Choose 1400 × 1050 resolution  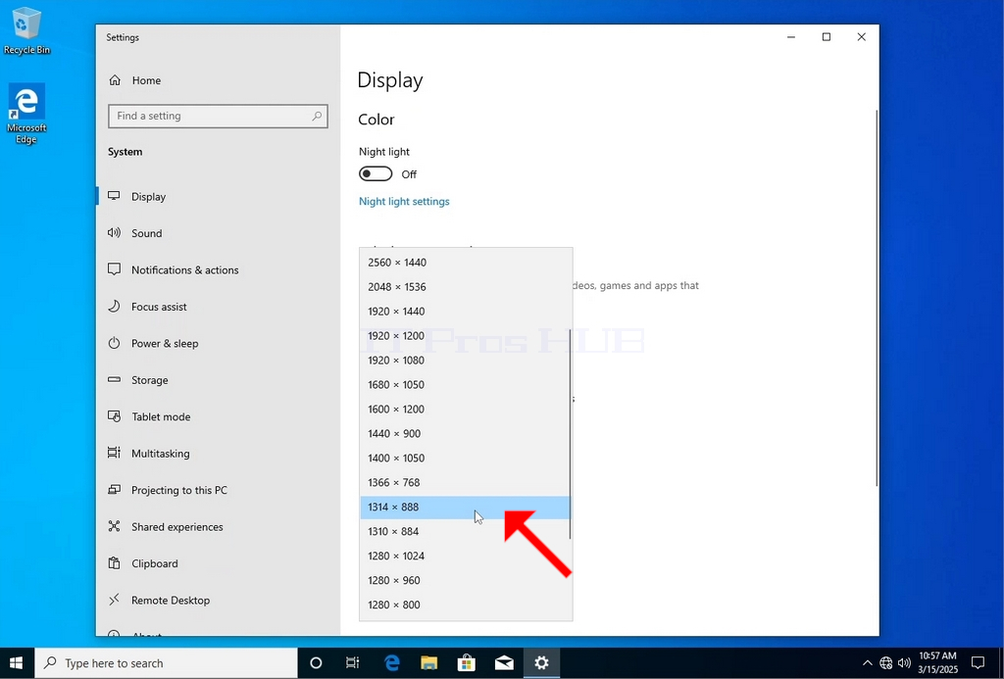coord(465,458)
